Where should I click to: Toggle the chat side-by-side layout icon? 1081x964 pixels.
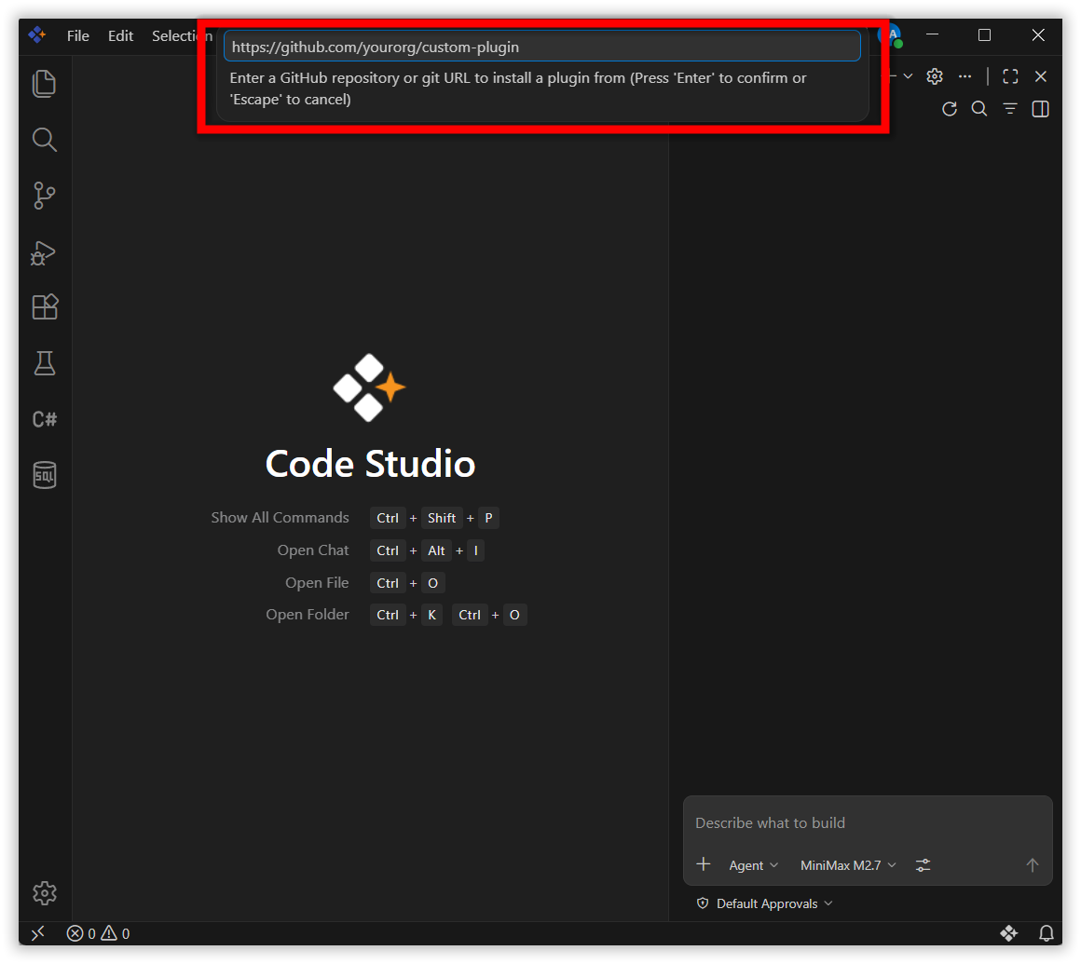(x=1040, y=109)
